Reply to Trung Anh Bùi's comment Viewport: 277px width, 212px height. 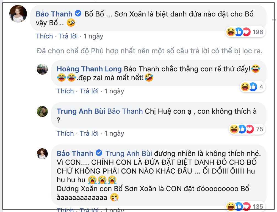89,133
